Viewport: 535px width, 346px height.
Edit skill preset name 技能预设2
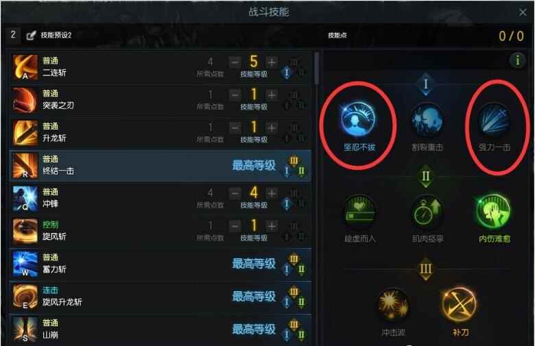[x=31, y=35]
